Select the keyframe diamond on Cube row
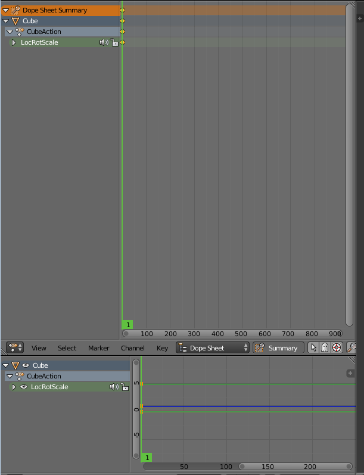The height and width of the screenshot is (475, 364). (122, 21)
